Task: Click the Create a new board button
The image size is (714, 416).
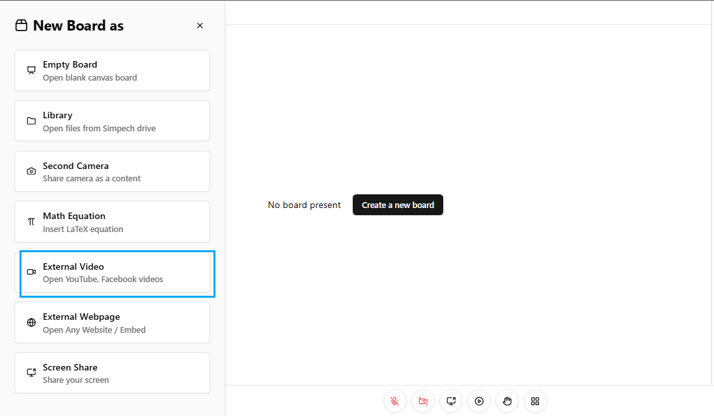Action: point(398,205)
